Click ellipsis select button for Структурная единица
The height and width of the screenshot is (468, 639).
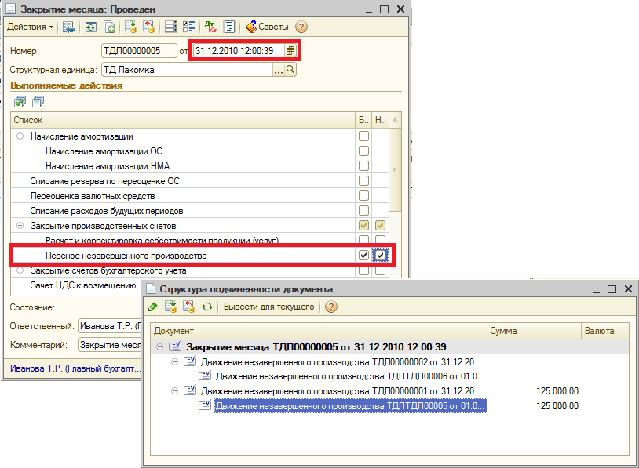[x=278, y=70]
